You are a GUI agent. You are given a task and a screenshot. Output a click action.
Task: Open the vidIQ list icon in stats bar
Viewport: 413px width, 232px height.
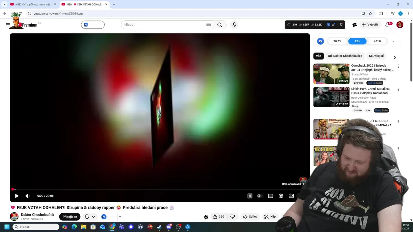point(334,25)
